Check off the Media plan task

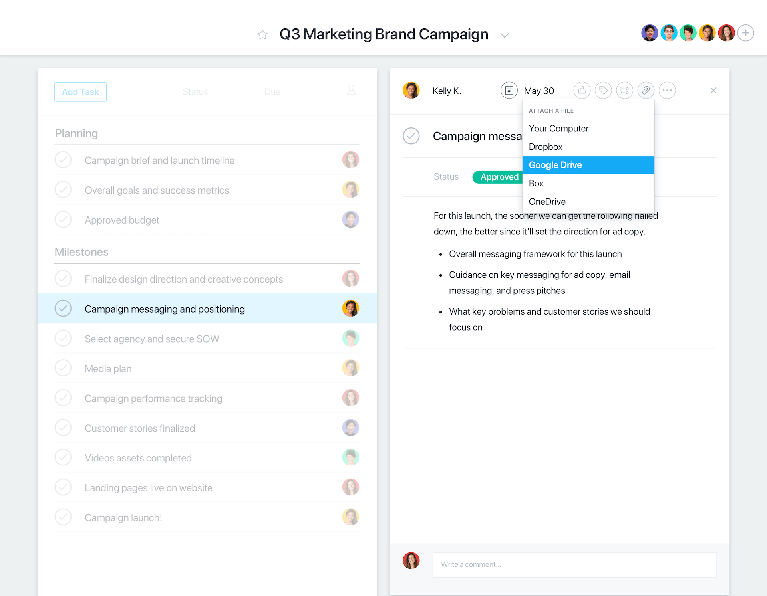click(63, 368)
